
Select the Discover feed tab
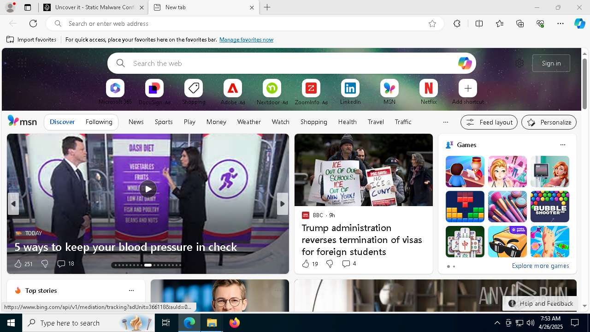(x=62, y=122)
